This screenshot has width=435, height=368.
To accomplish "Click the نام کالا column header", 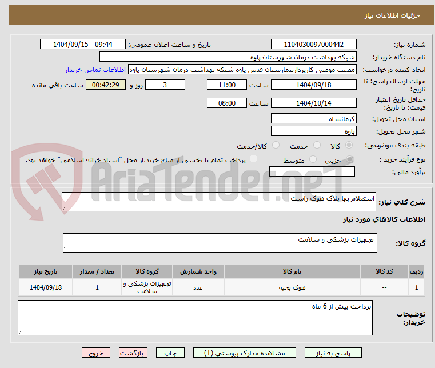I will tap(292, 271).
